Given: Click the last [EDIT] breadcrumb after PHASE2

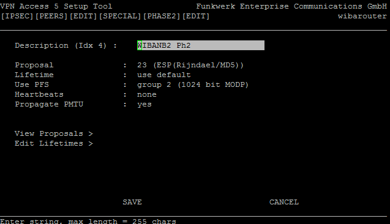Looking at the screenshot, I should click(x=196, y=16).
